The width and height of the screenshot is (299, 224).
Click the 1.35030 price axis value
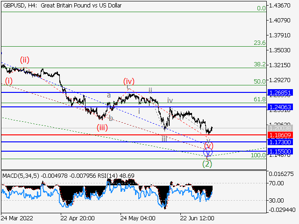pyautogui.click(x=279, y=50)
